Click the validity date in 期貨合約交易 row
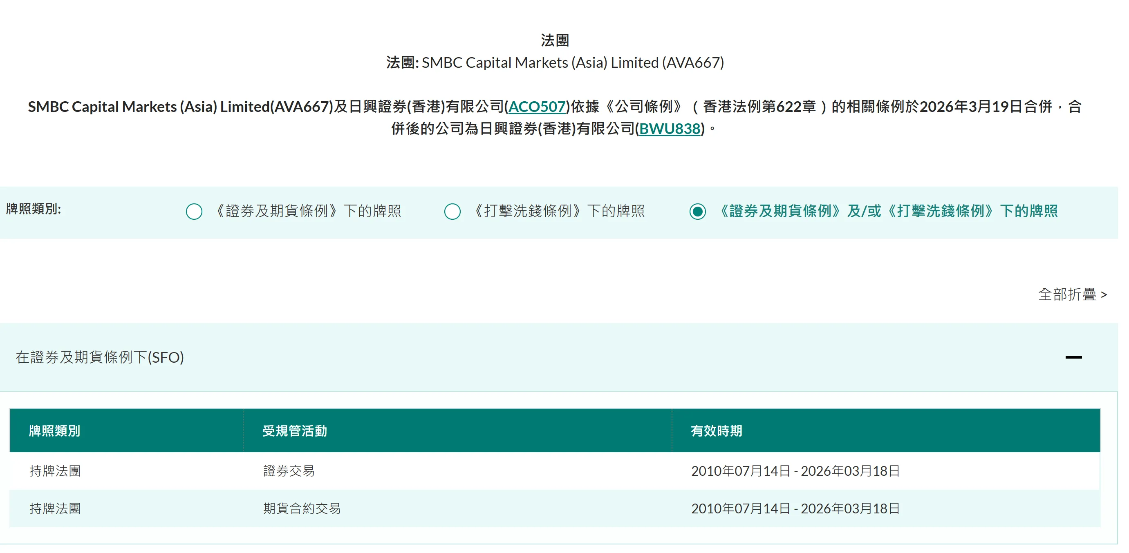Viewport: 1129px width, 553px height. coord(795,508)
